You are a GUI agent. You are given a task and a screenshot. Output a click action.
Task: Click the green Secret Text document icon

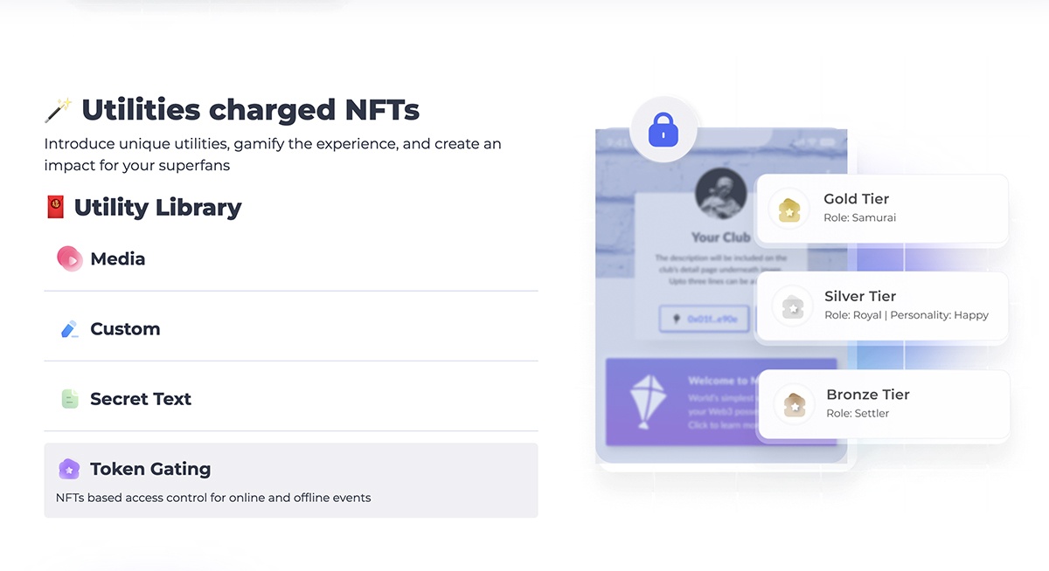click(70, 399)
